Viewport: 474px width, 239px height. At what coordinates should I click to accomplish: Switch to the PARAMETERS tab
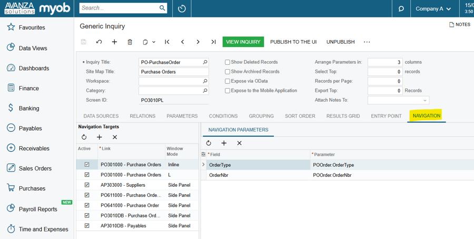pyautogui.click(x=182, y=116)
